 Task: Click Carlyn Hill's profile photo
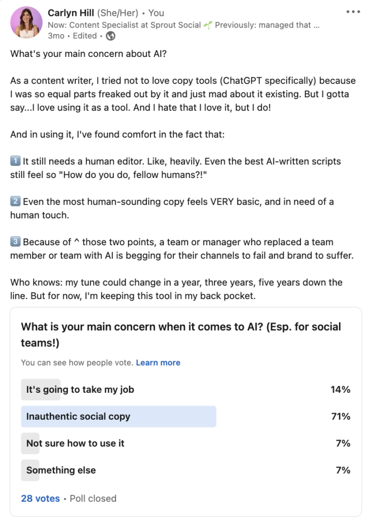(26, 22)
